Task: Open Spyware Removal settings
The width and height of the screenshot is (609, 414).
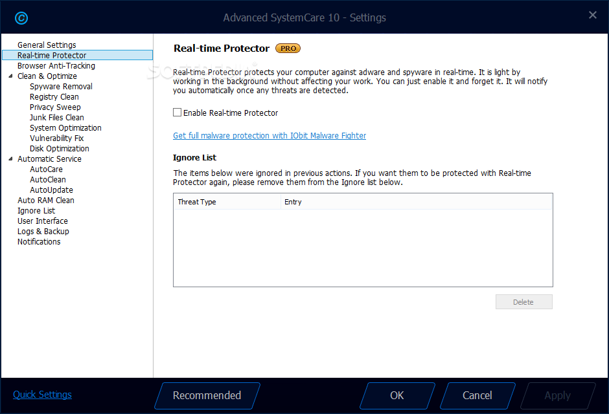Action: (61, 87)
